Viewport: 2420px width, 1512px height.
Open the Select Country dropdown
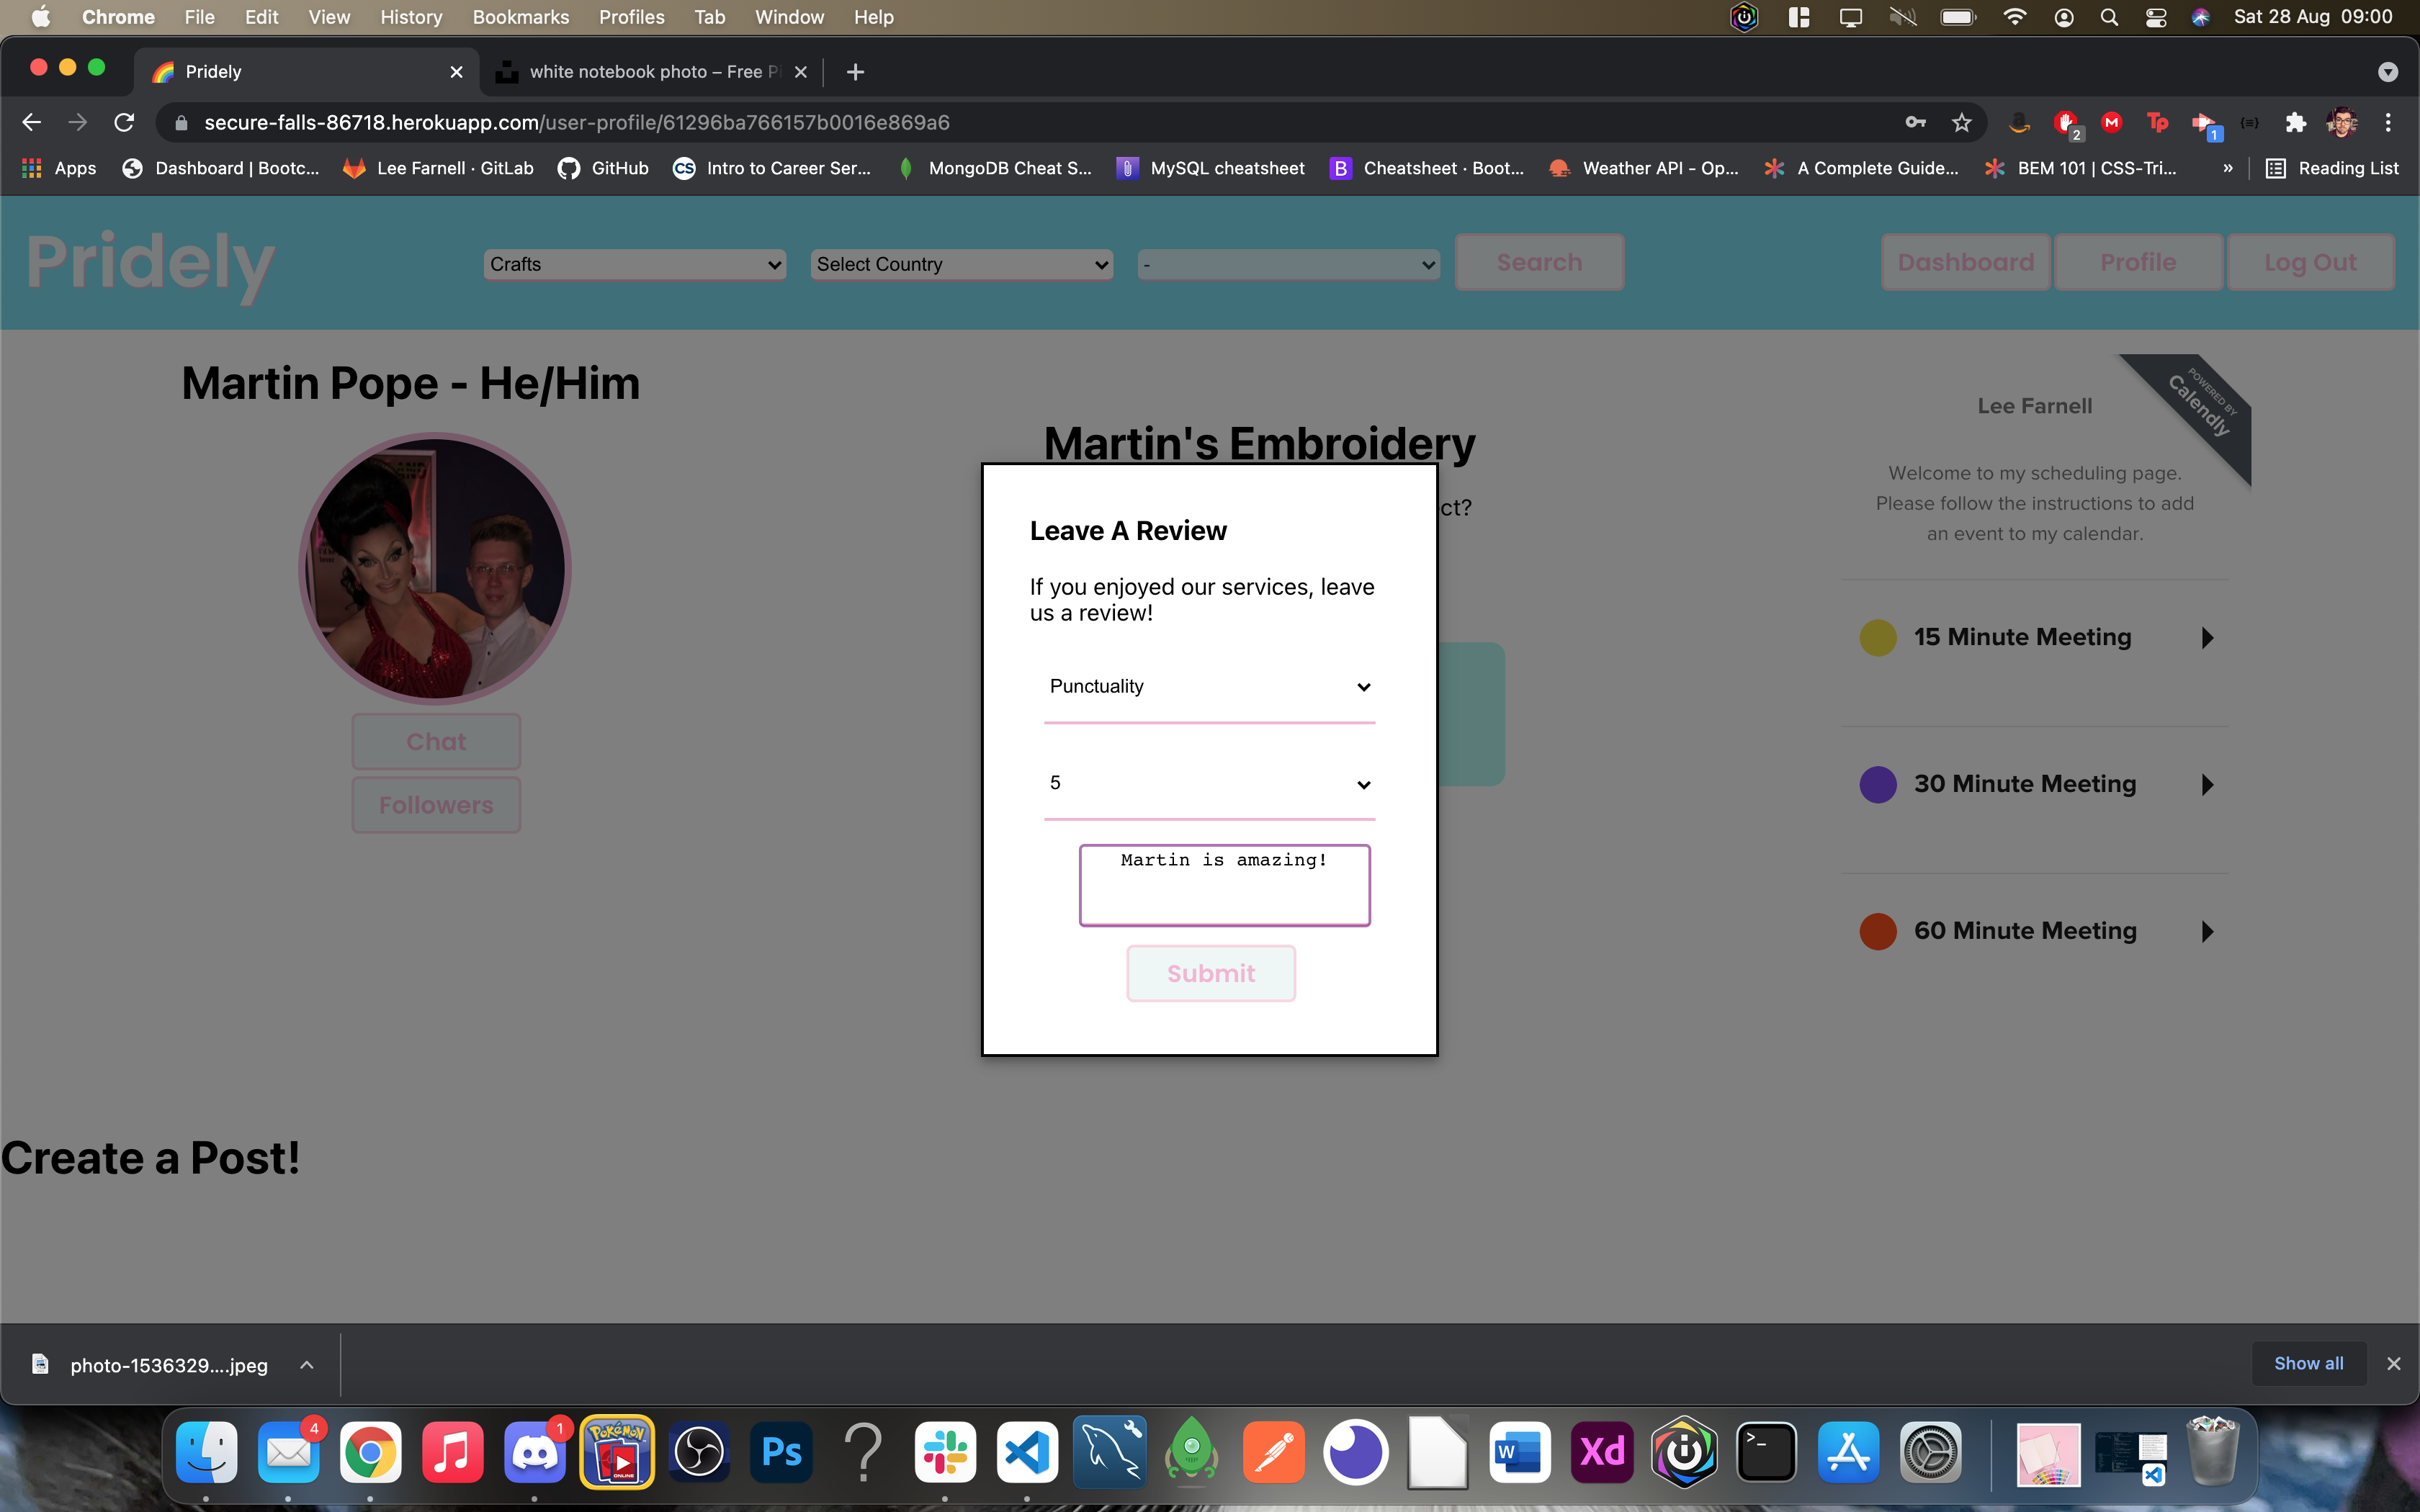tap(961, 264)
